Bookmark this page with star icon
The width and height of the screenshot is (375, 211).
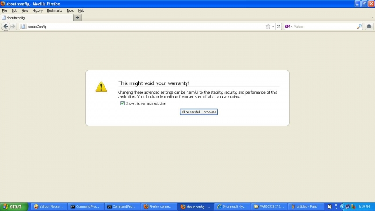click(268, 26)
